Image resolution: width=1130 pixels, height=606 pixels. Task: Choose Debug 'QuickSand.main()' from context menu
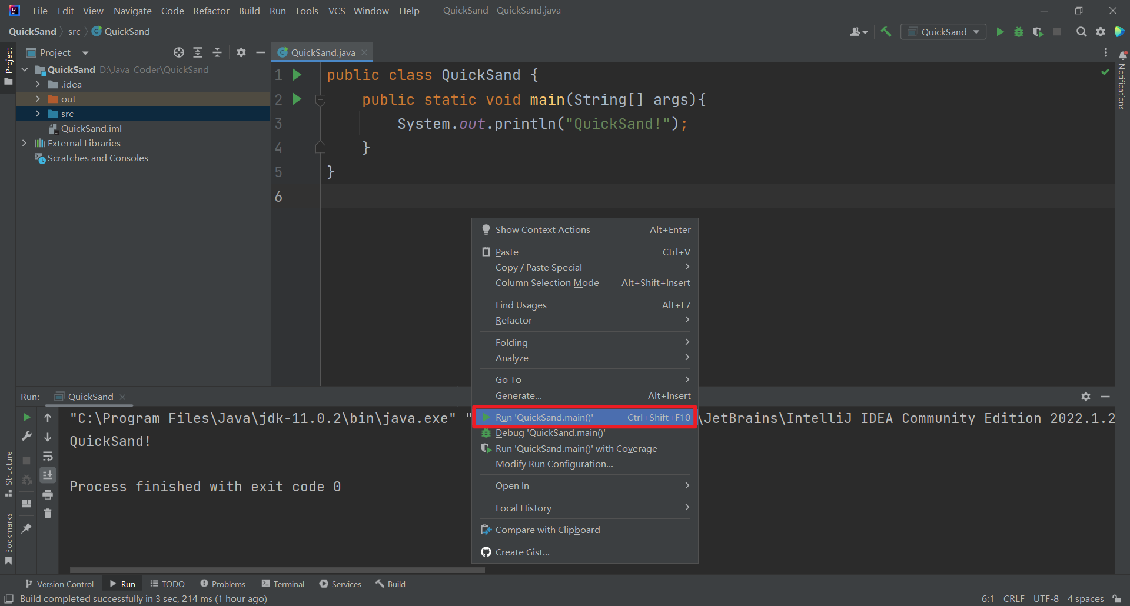coord(585,433)
